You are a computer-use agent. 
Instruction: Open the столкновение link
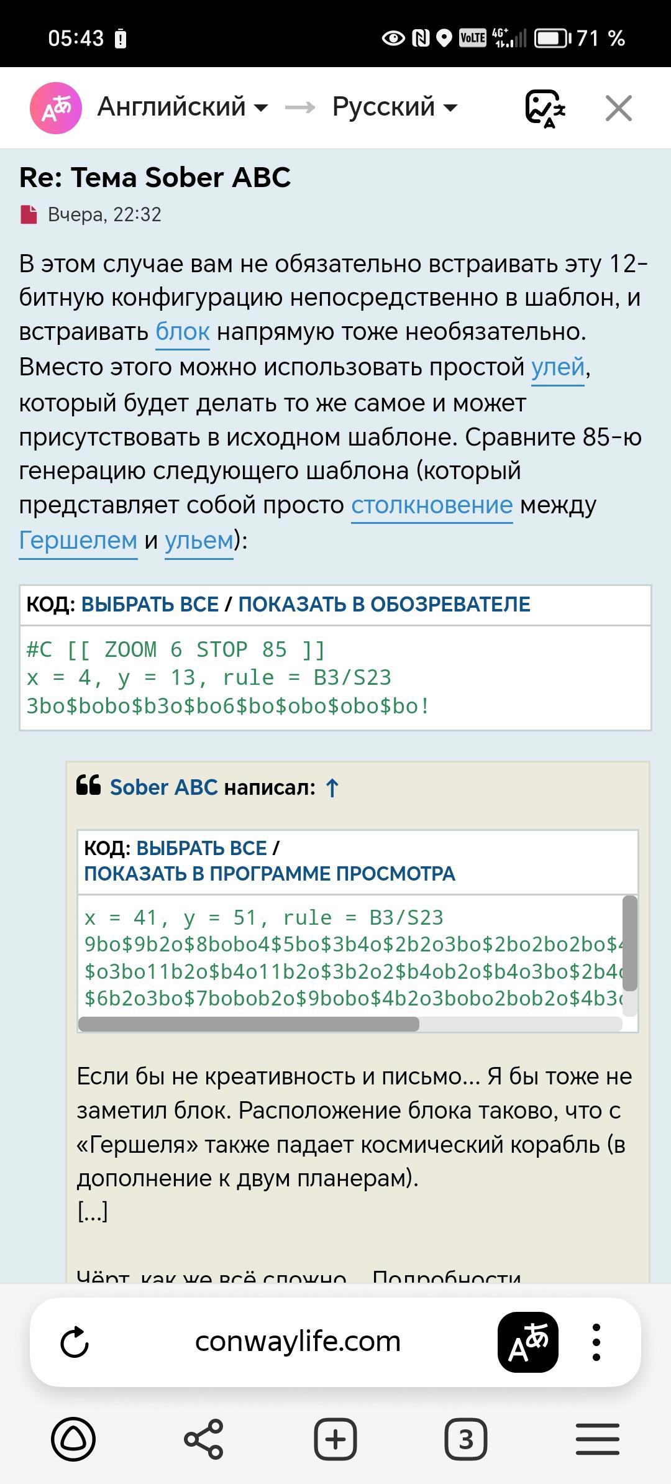click(x=432, y=505)
